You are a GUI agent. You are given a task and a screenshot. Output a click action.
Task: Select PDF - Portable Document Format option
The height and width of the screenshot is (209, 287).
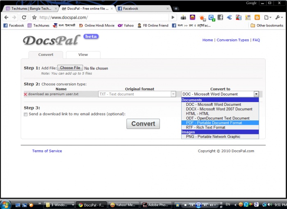point(220,123)
